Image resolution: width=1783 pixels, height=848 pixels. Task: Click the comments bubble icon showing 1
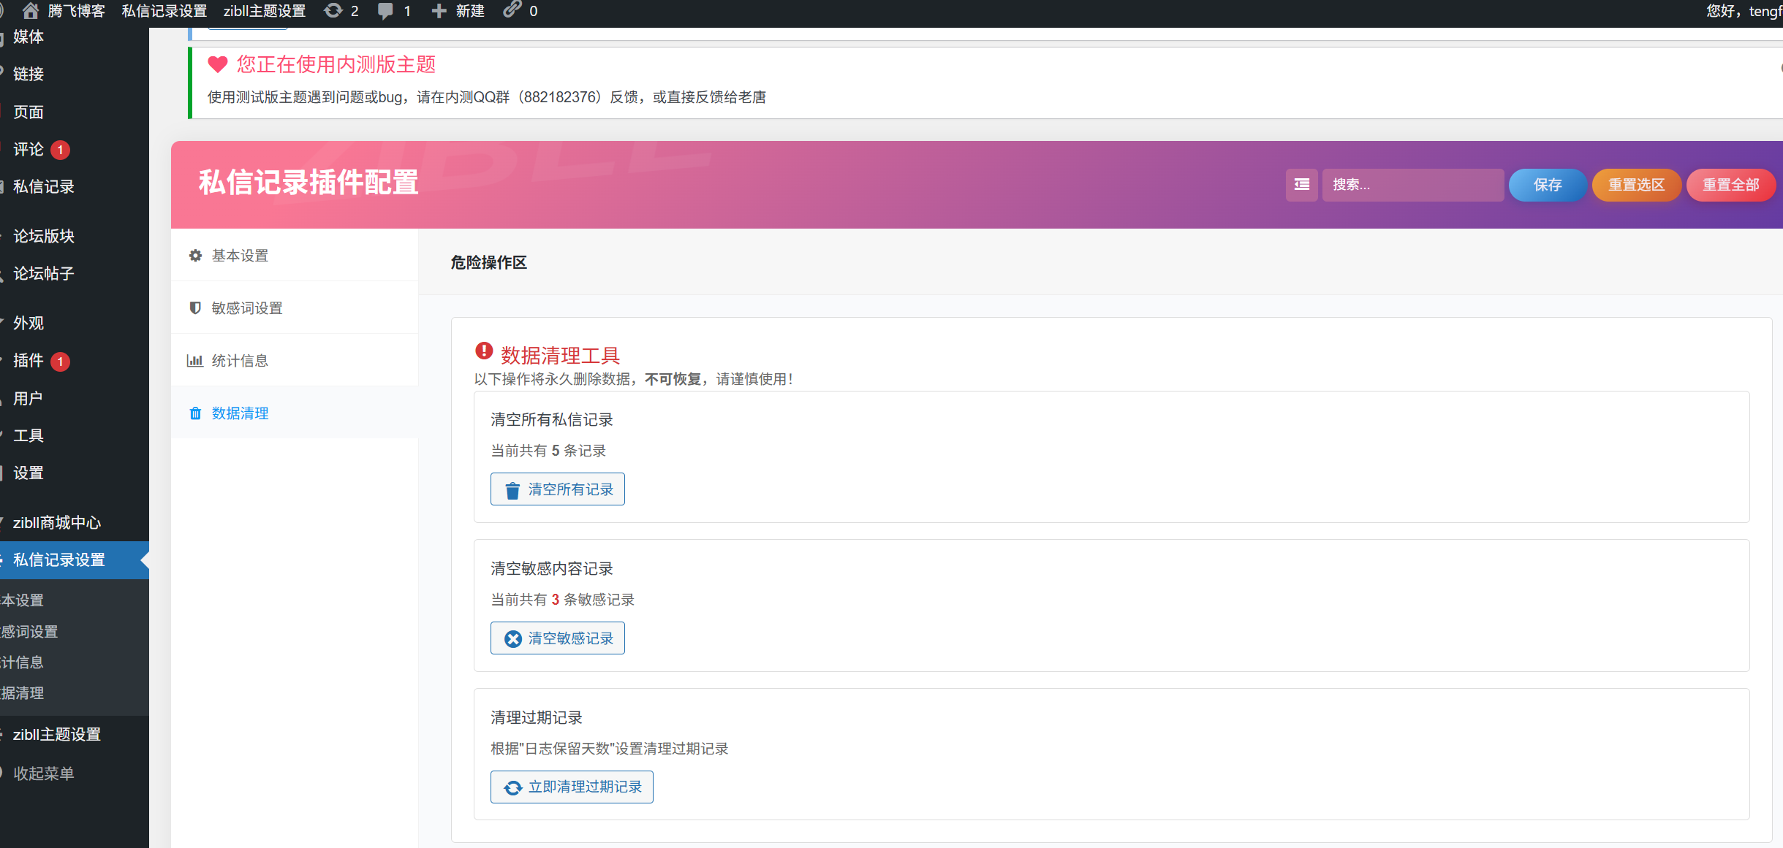click(x=387, y=10)
